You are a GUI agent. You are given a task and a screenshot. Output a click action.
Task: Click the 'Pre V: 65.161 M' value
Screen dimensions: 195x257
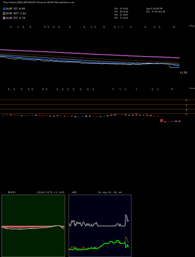pos(155,12)
